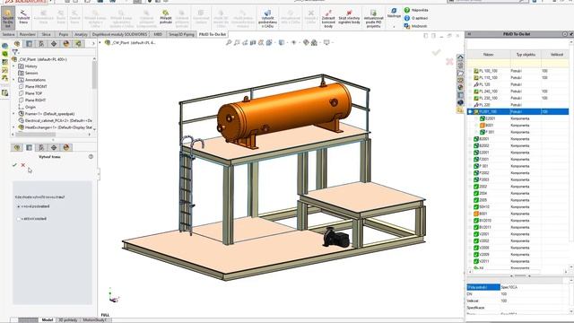Image resolution: width=574 pixels, height=323 pixels.
Task: Open the Nástroje dropdown arrow
Action: coord(394,26)
